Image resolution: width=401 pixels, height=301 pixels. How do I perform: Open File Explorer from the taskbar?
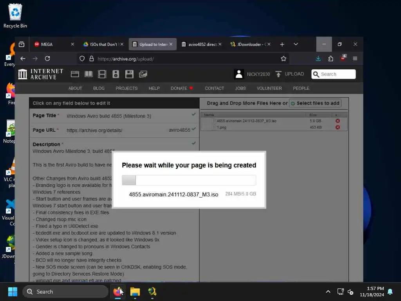pyautogui.click(x=135, y=292)
